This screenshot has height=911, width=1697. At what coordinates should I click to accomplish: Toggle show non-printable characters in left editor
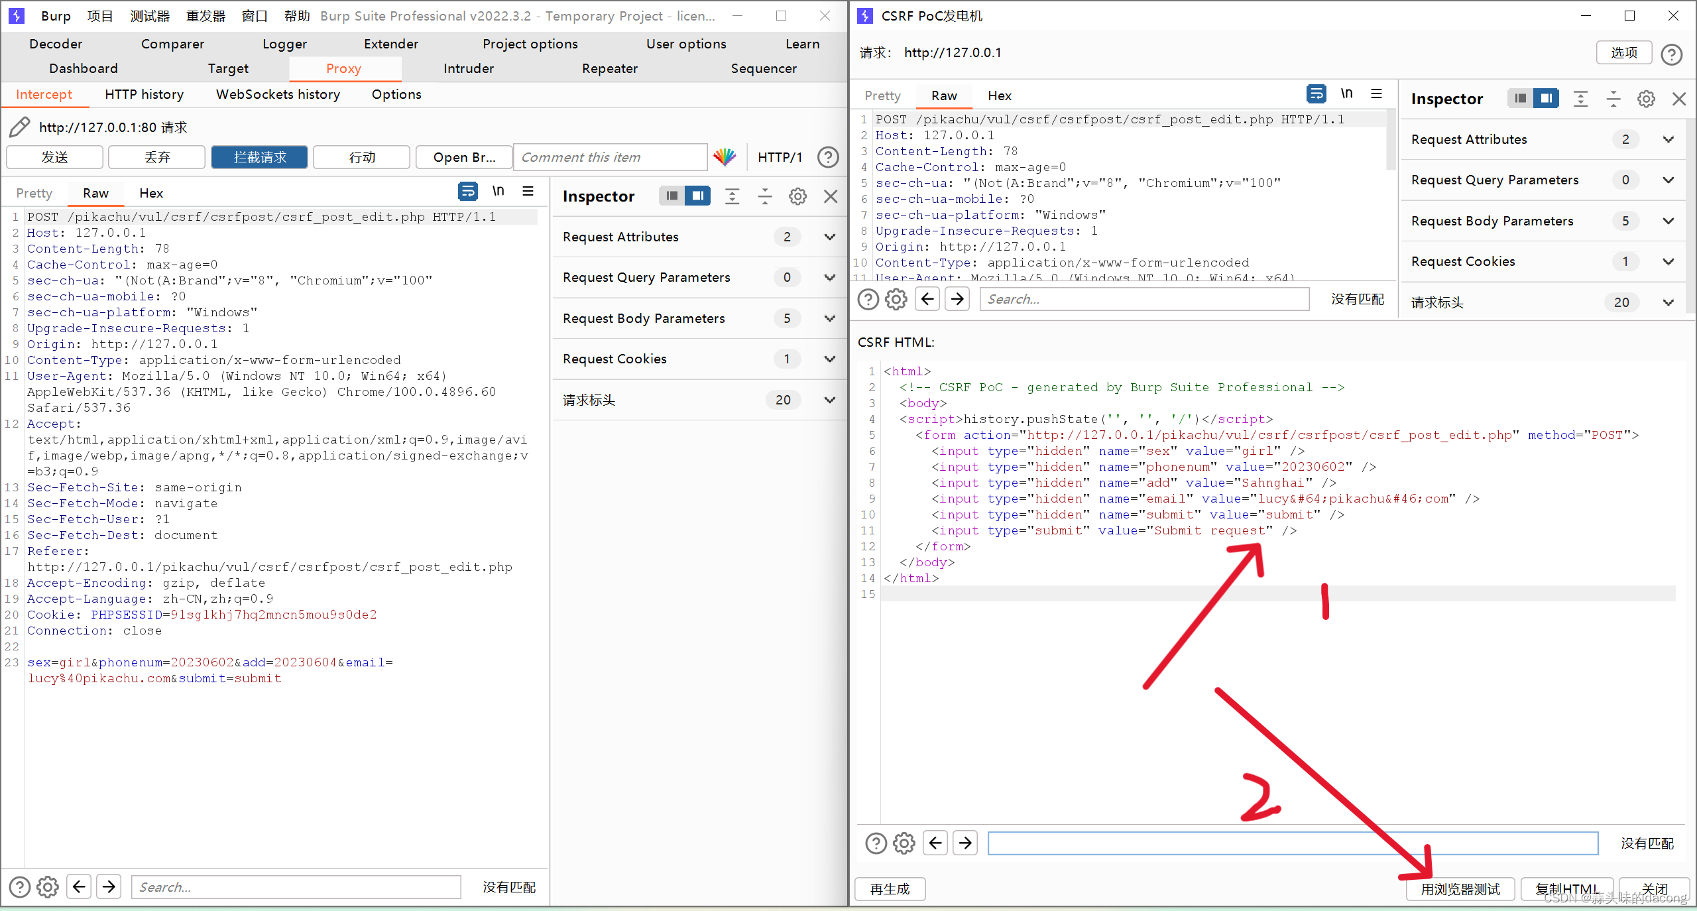point(498,192)
